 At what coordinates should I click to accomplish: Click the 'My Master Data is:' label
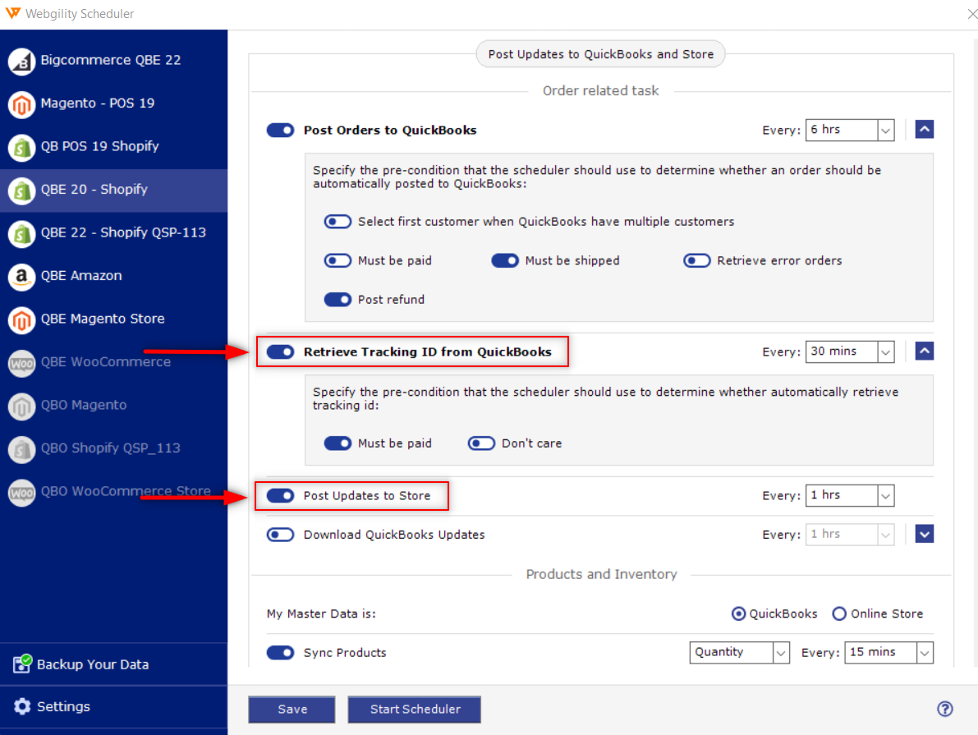pyautogui.click(x=321, y=614)
